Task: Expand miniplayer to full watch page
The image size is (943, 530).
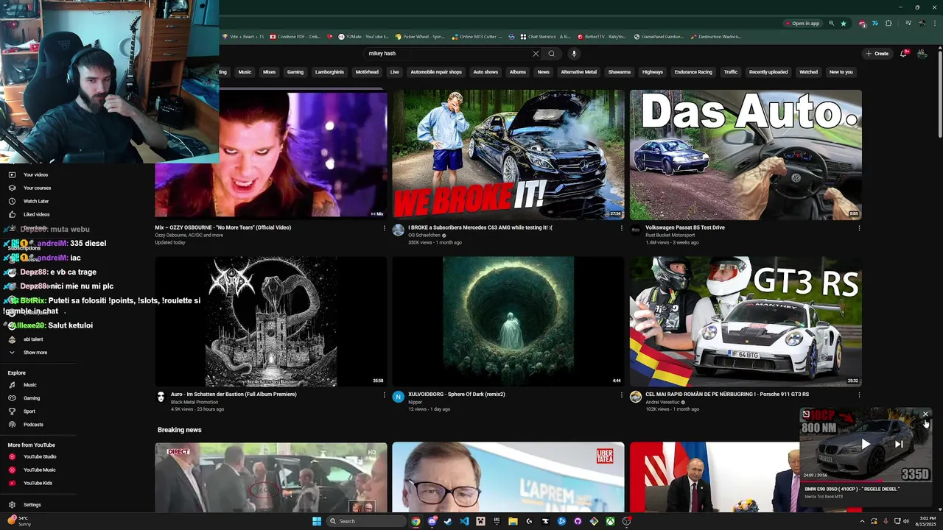Action: 806,414
